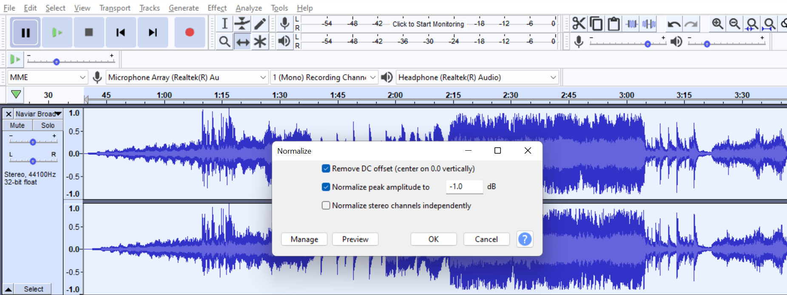Toggle Remove DC offset checkbox
Screen dimensions: 787x295
coord(326,169)
